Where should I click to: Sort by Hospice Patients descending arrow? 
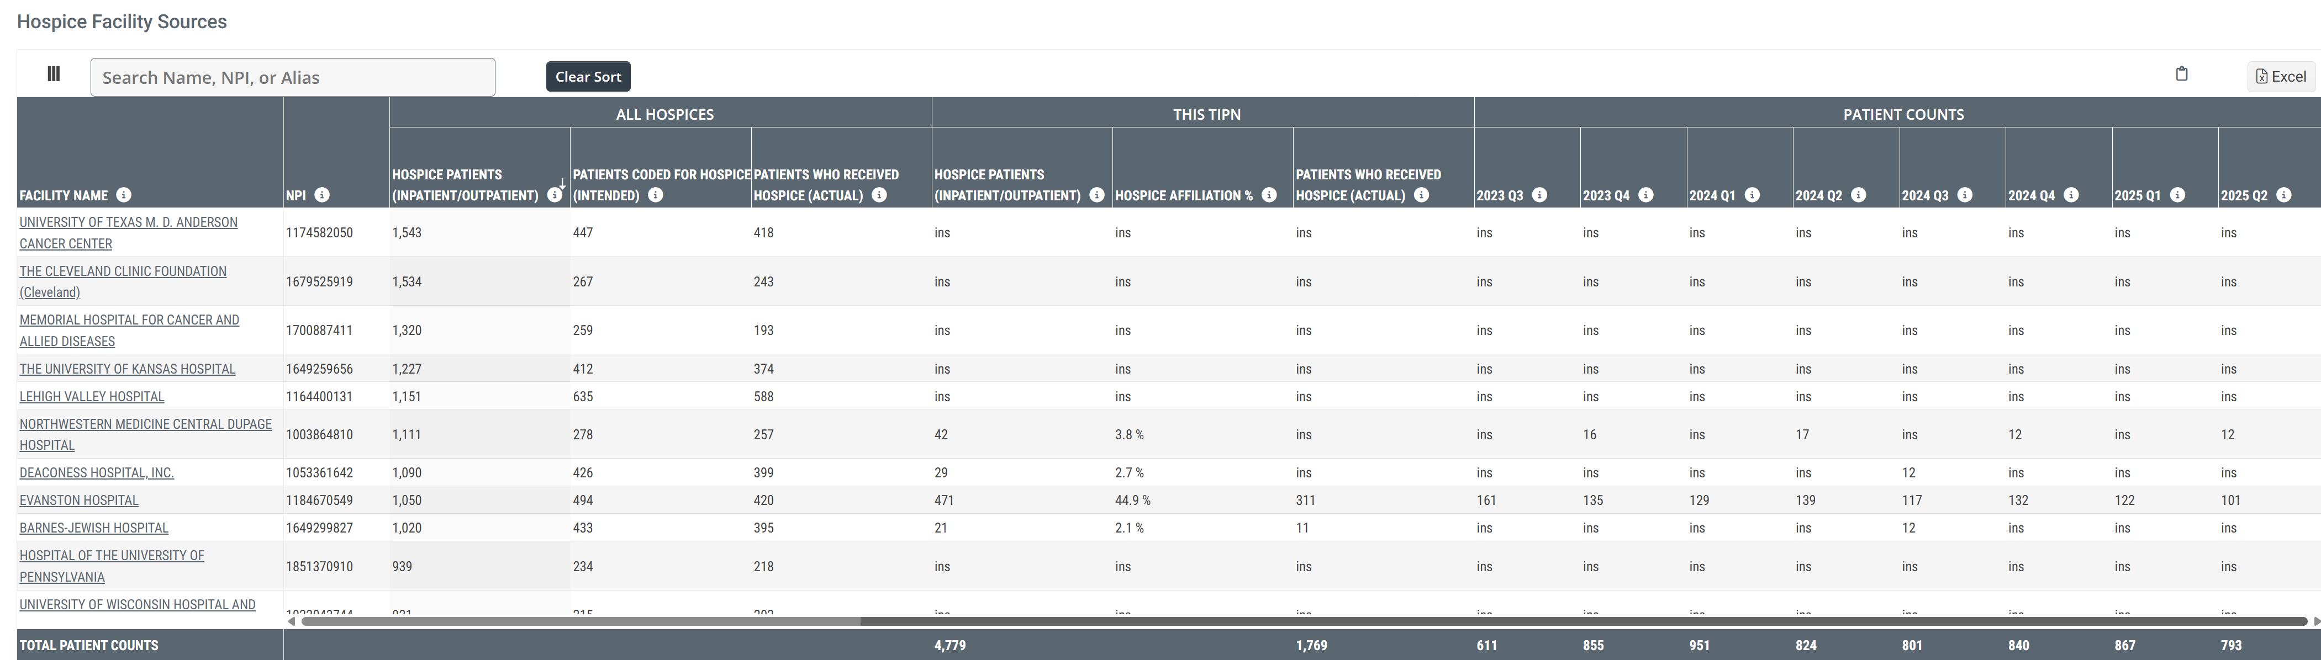tap(562, 183)
